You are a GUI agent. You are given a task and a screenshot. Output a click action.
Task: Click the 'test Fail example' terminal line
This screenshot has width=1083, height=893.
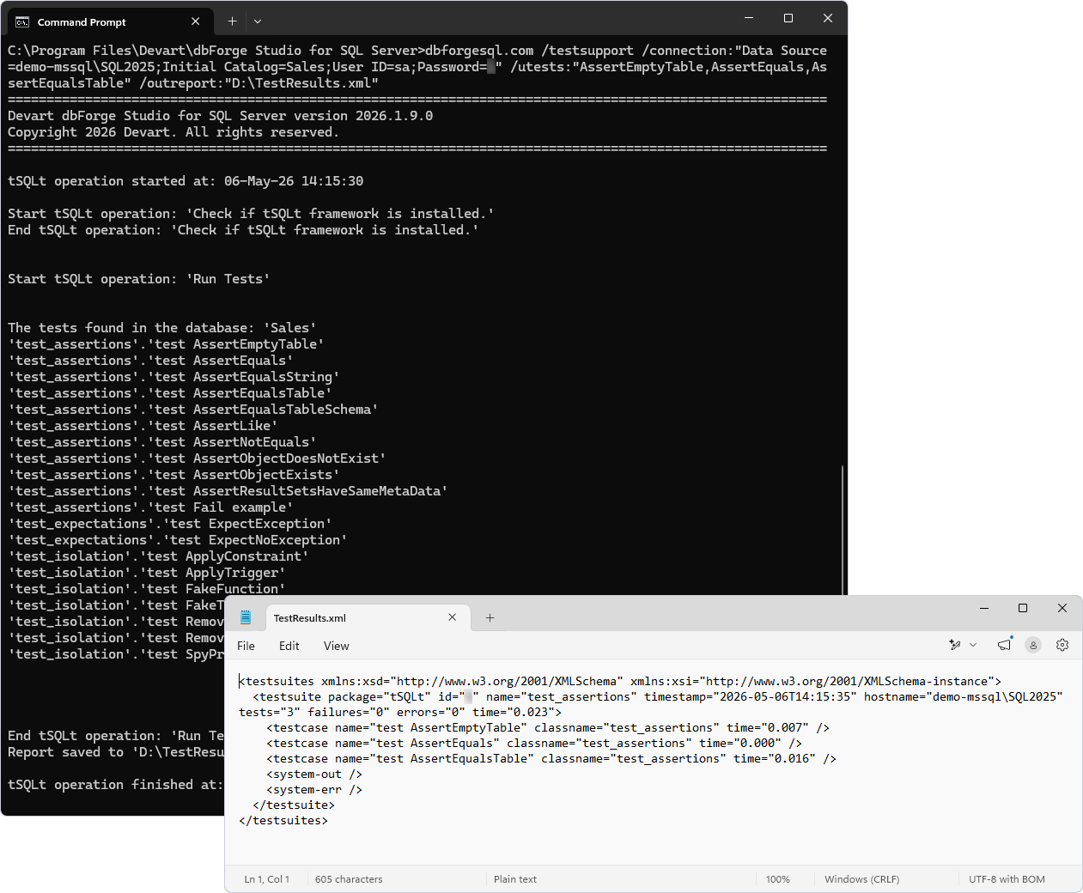pos(150,507)
